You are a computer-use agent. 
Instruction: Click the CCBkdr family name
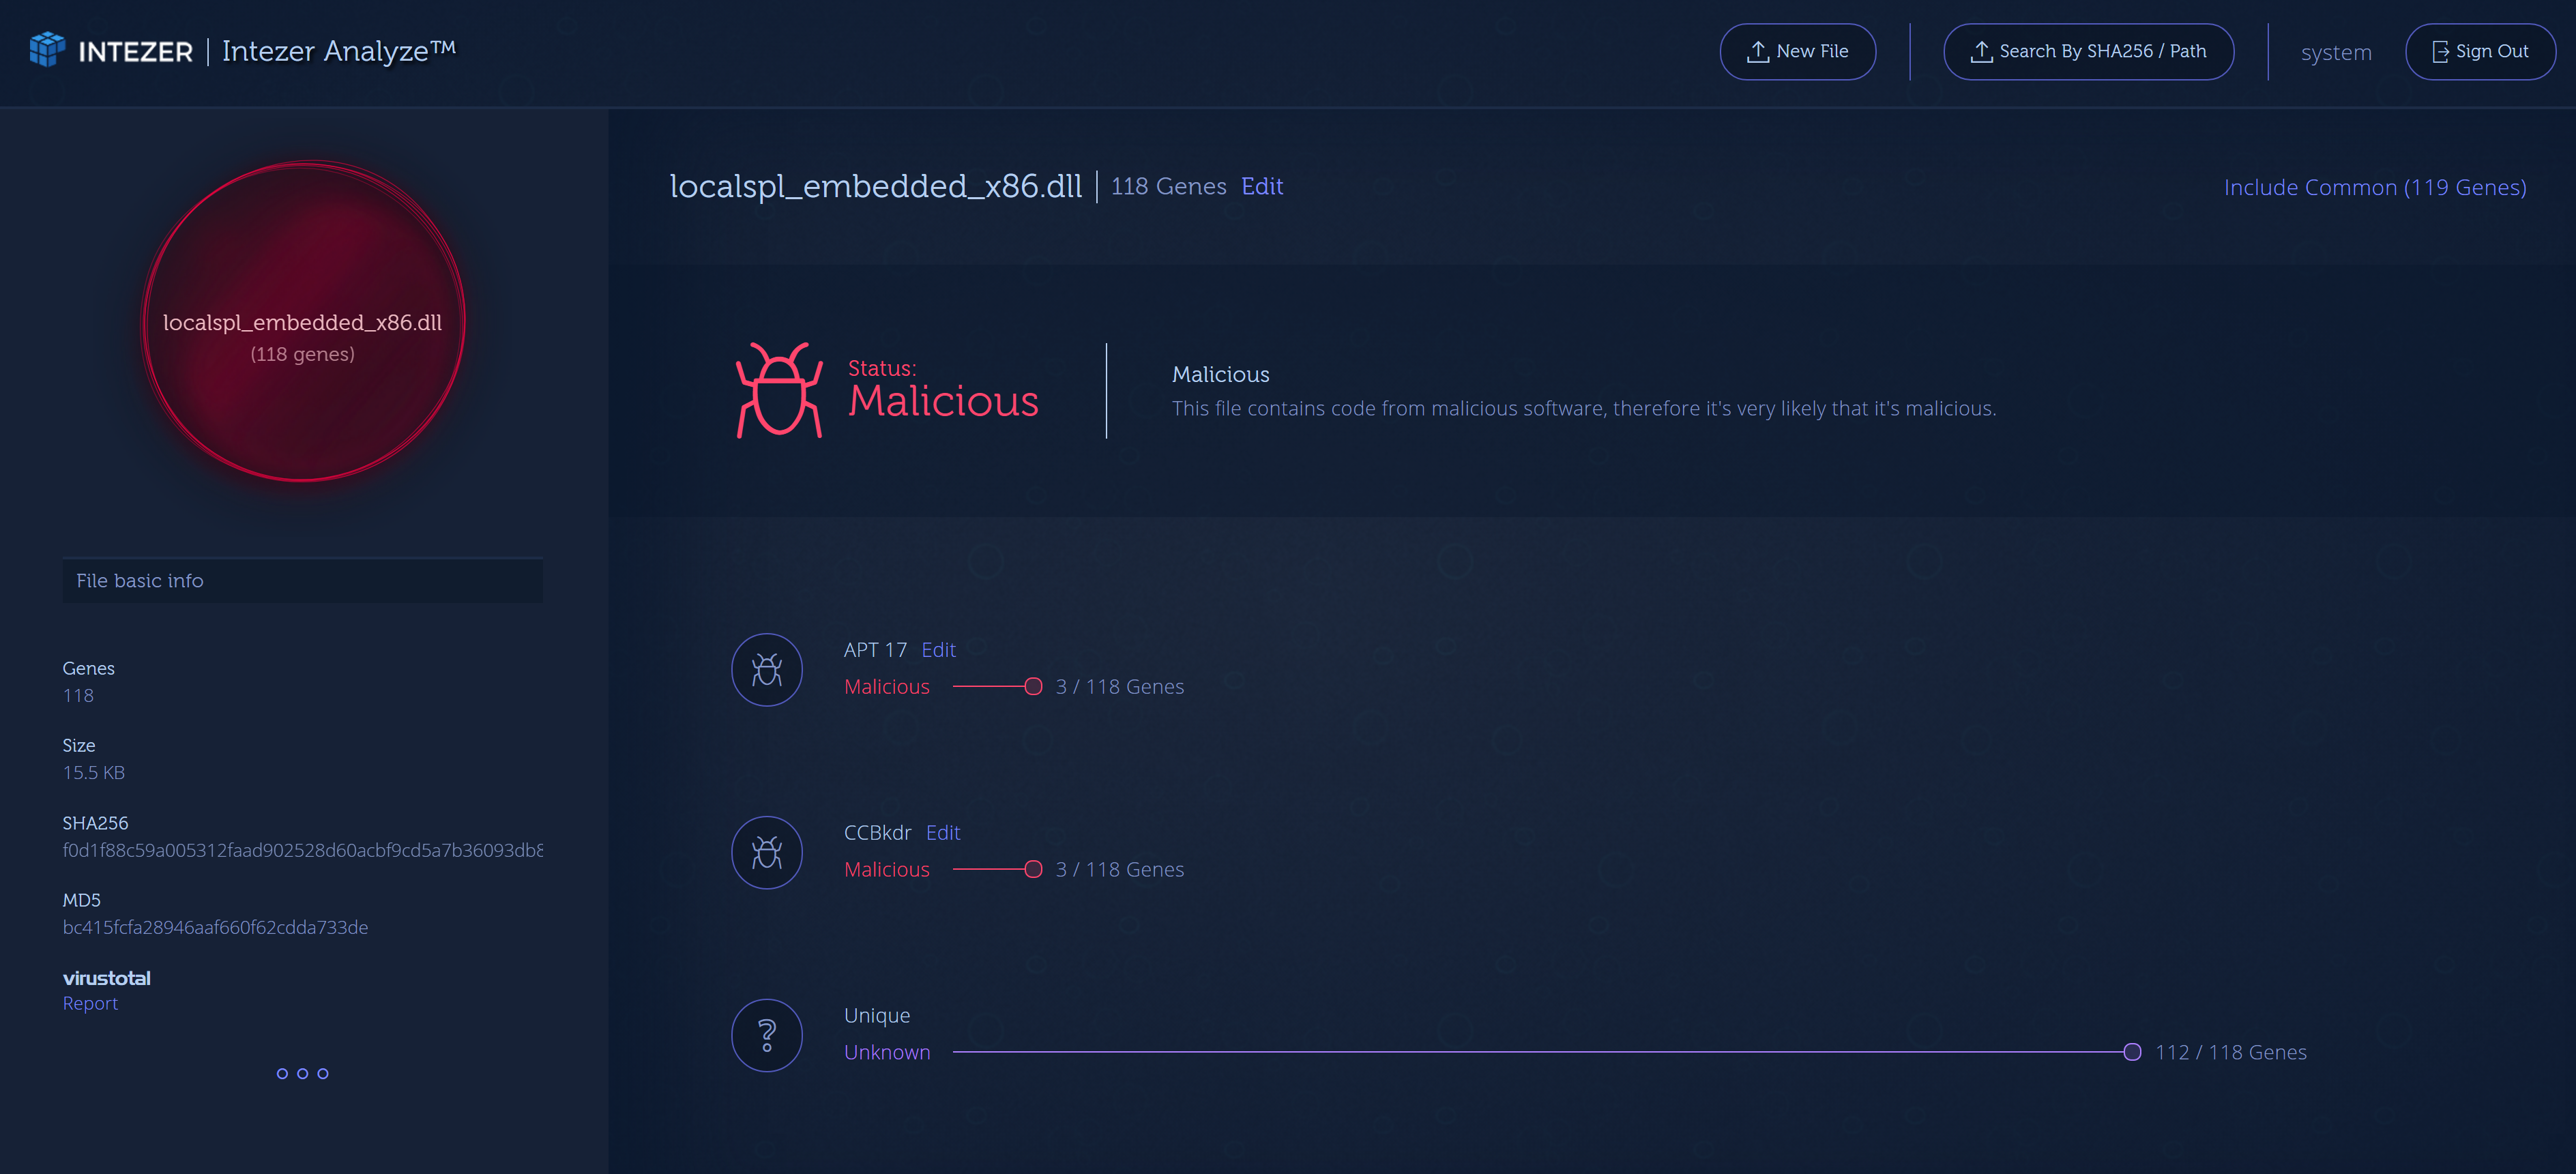tap(878, 833)
